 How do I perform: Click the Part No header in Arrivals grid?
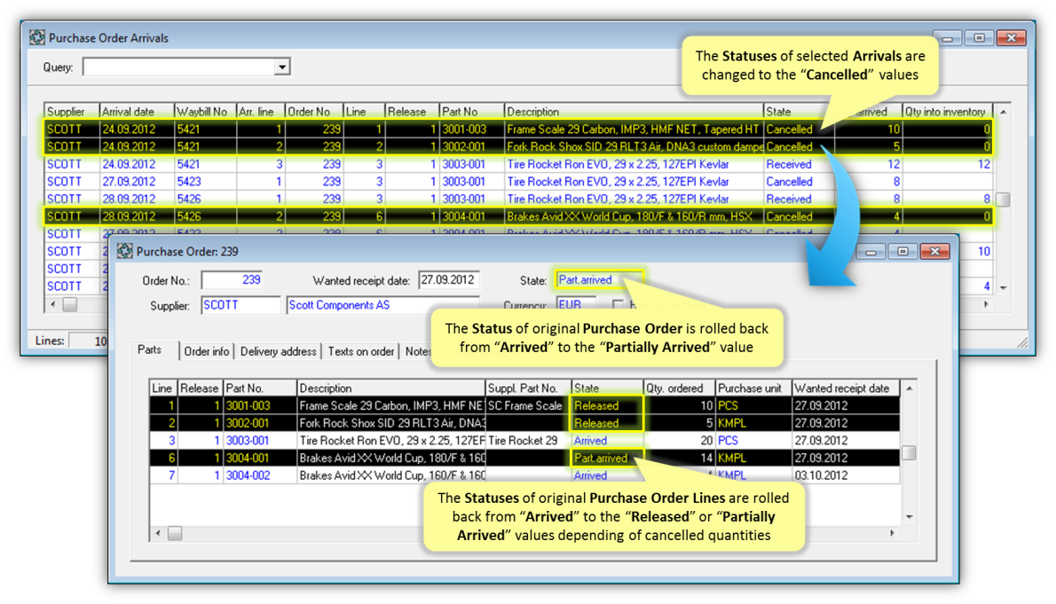click(x=471, y=112)
